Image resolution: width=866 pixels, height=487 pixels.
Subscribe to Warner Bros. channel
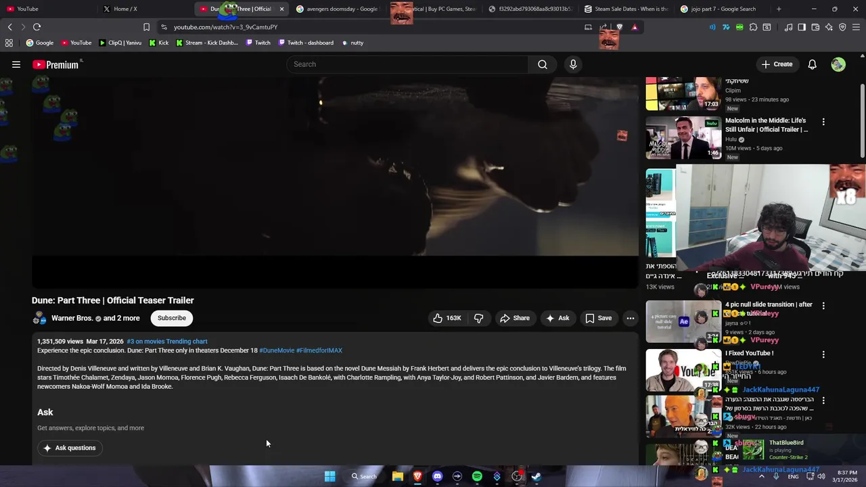point(172,318)
